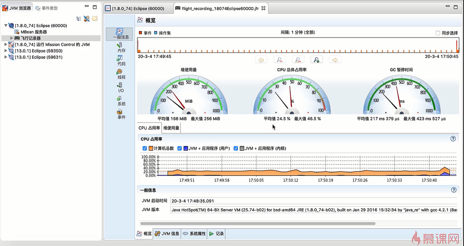464x246 pixels.
Task: Click the horizontal scrollbar under 一般信息
Action: click(x=258, y=224)
